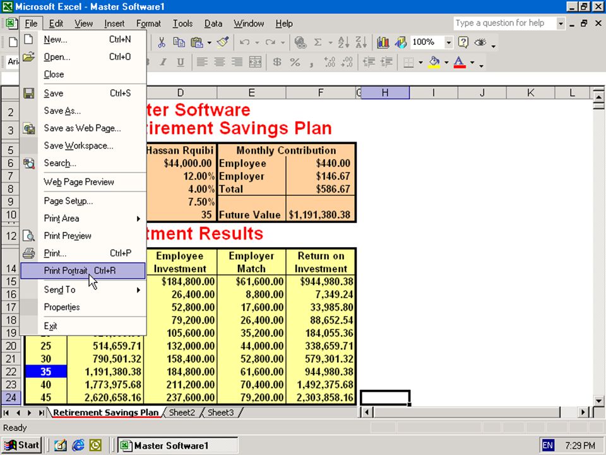Viewport: 606px width, 455px height.
Task: Choose Print Portrait from File menu
Action: click(x=83, y=270)
